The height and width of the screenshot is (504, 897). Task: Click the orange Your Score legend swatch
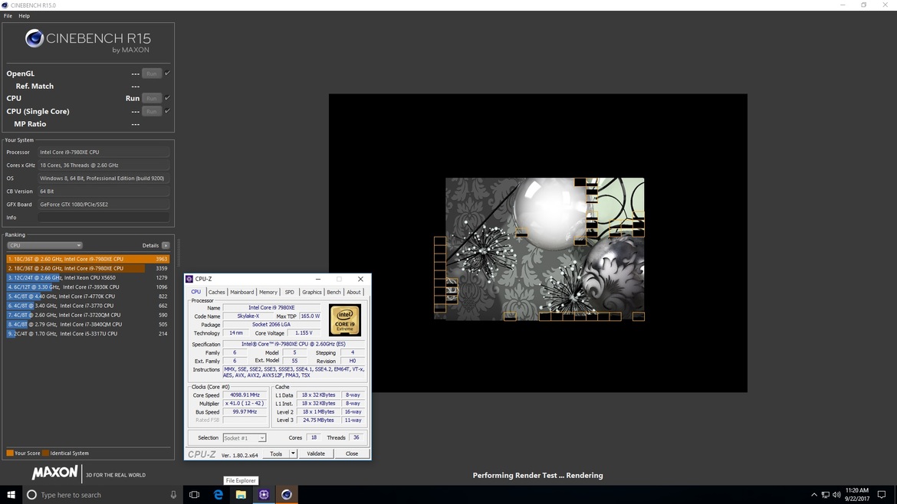(10, 453)
